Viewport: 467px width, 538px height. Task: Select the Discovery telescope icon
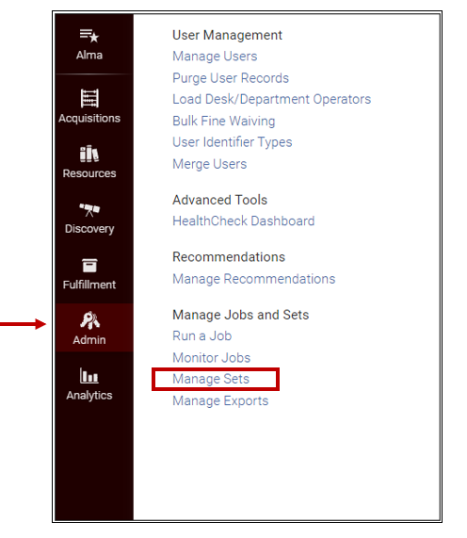[x=89, y=209]
